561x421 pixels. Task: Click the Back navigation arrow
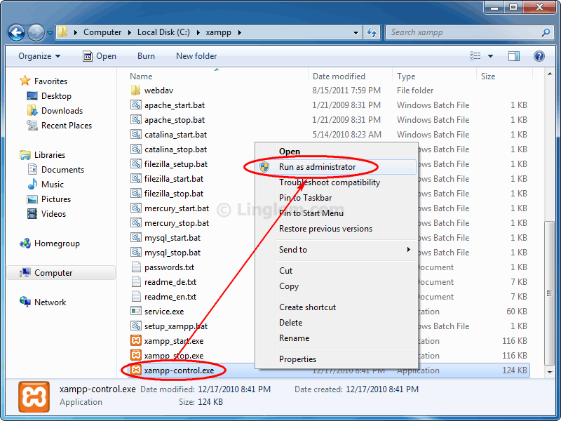point(16,33)
